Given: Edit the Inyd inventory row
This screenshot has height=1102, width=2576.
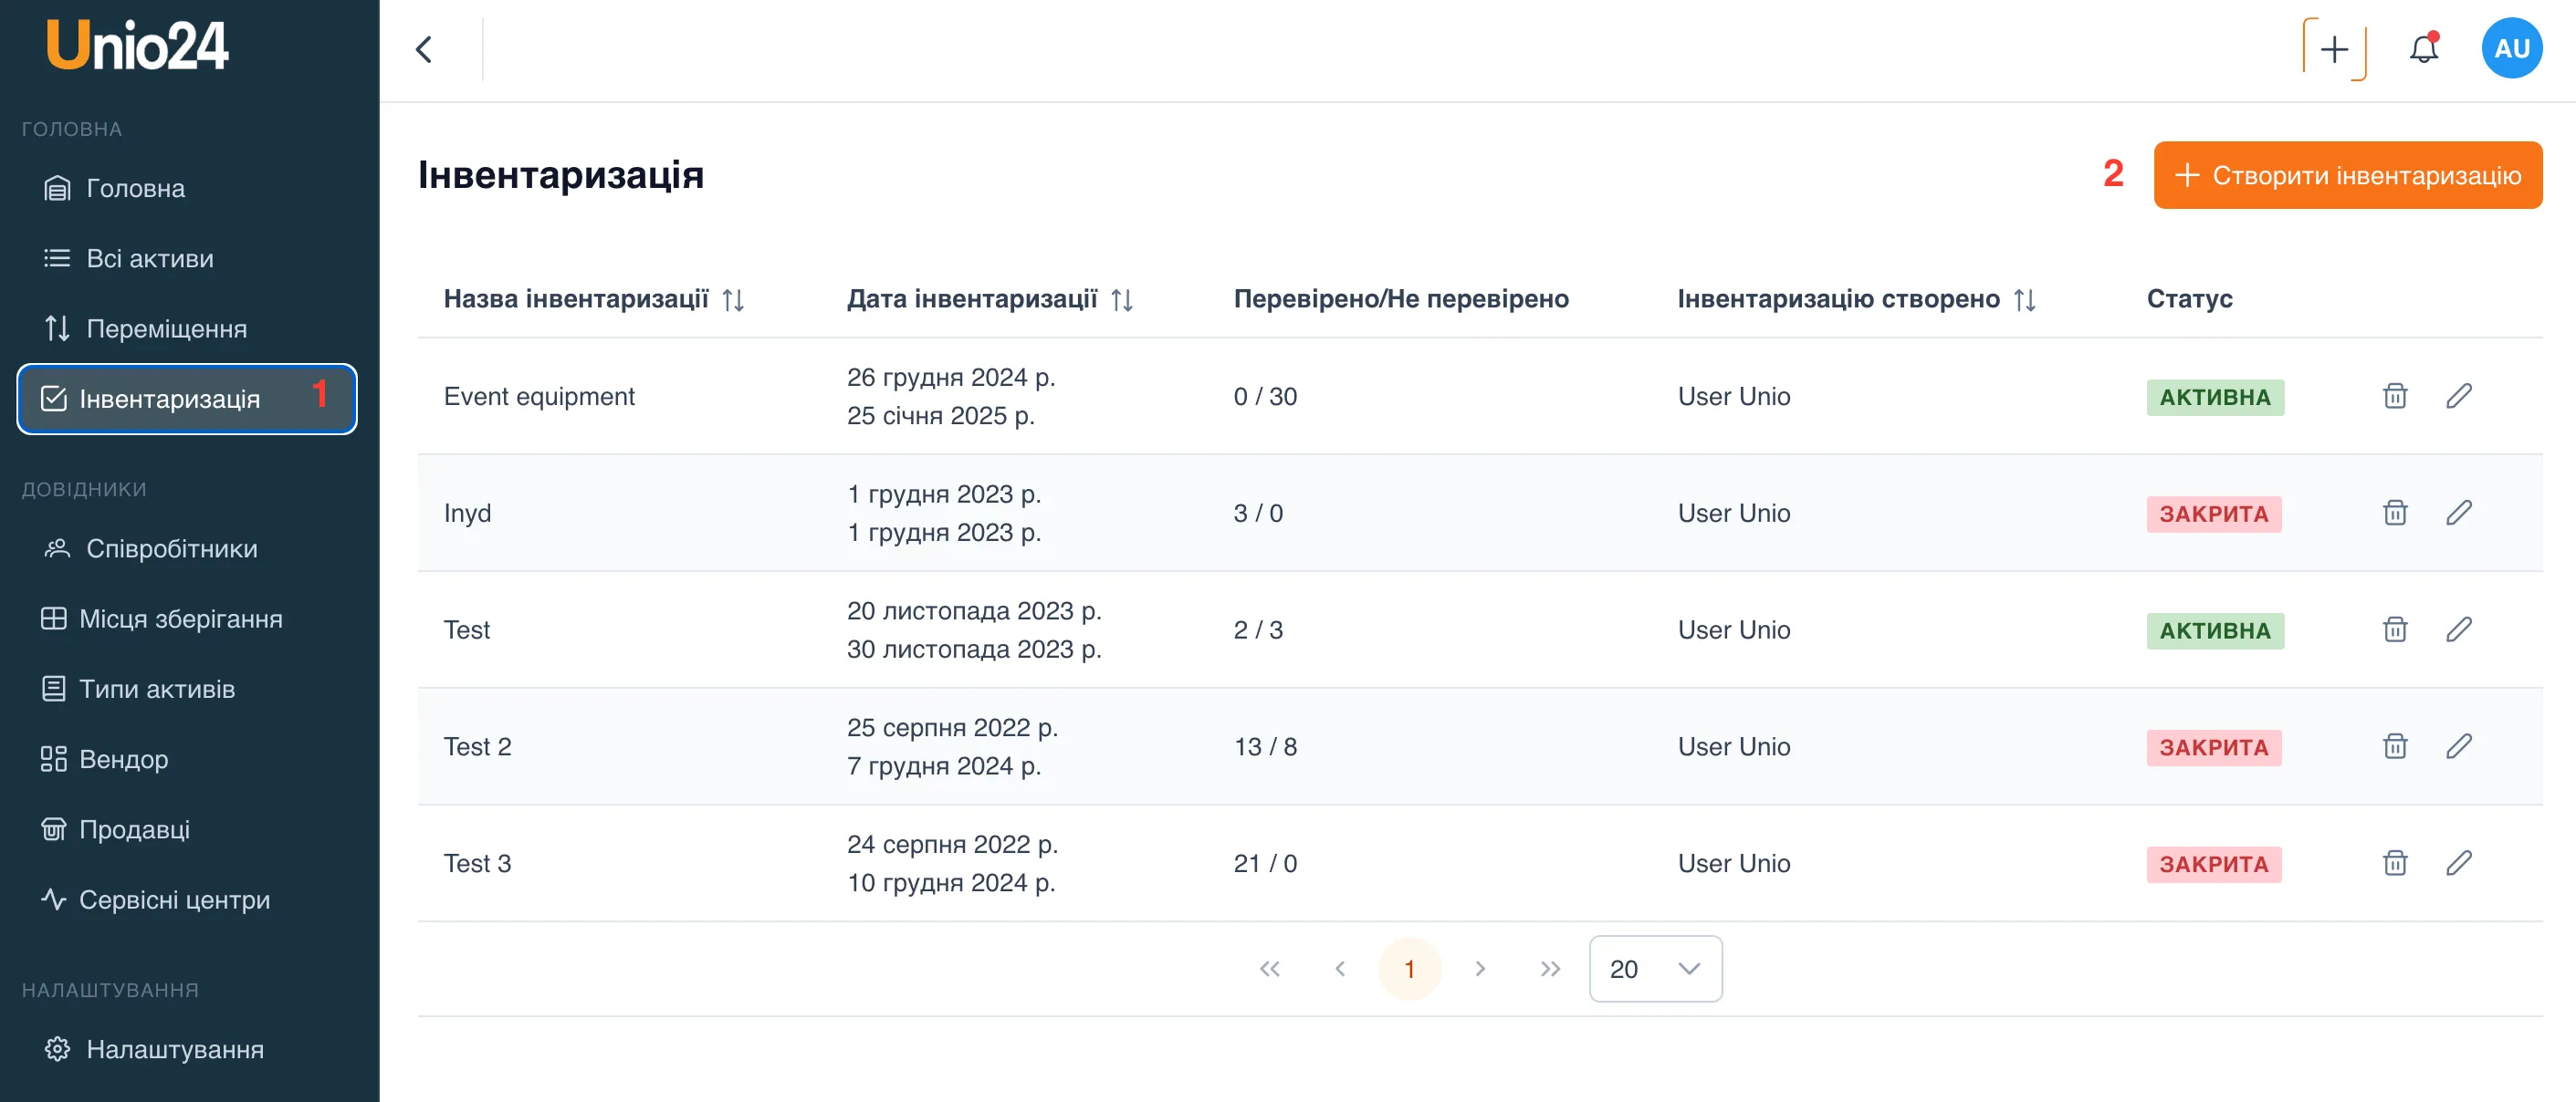Looking at the screenshot, I should coord(2458,514).
